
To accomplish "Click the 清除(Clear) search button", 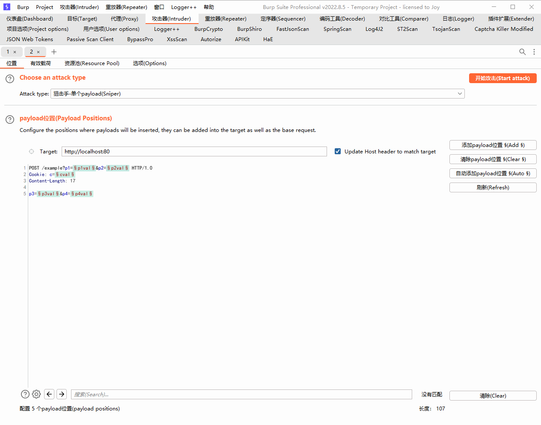I will click(x=493, y=396).
